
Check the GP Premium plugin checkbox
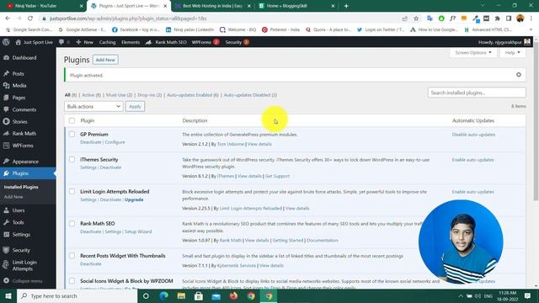72,135
